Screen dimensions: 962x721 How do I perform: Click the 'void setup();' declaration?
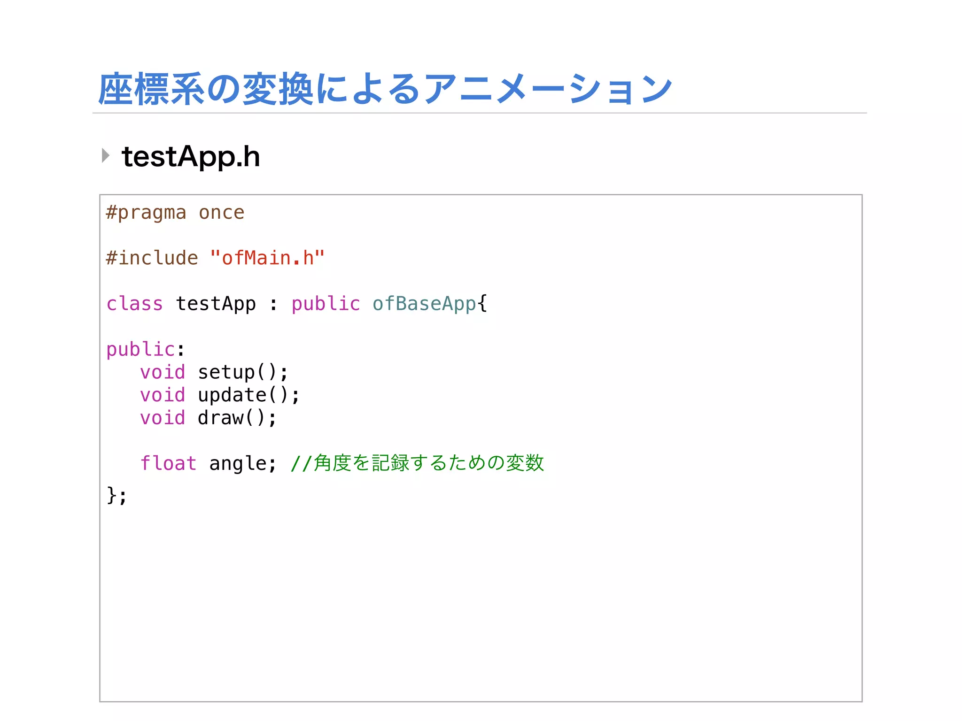pos(214,372)
